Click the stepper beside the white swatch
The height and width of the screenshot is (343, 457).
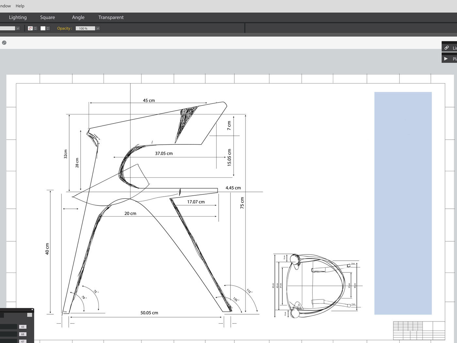pos(48,28)
